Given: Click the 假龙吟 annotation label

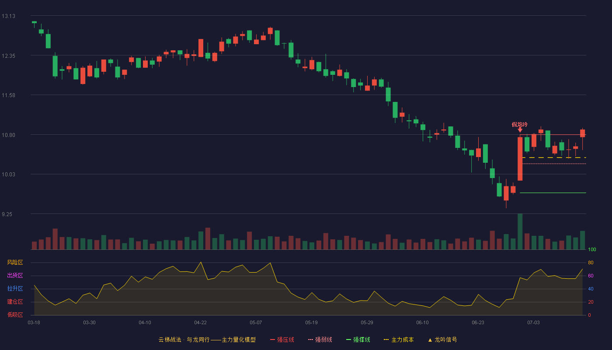Looking at the screenshot, I should (x=520, y=125).
